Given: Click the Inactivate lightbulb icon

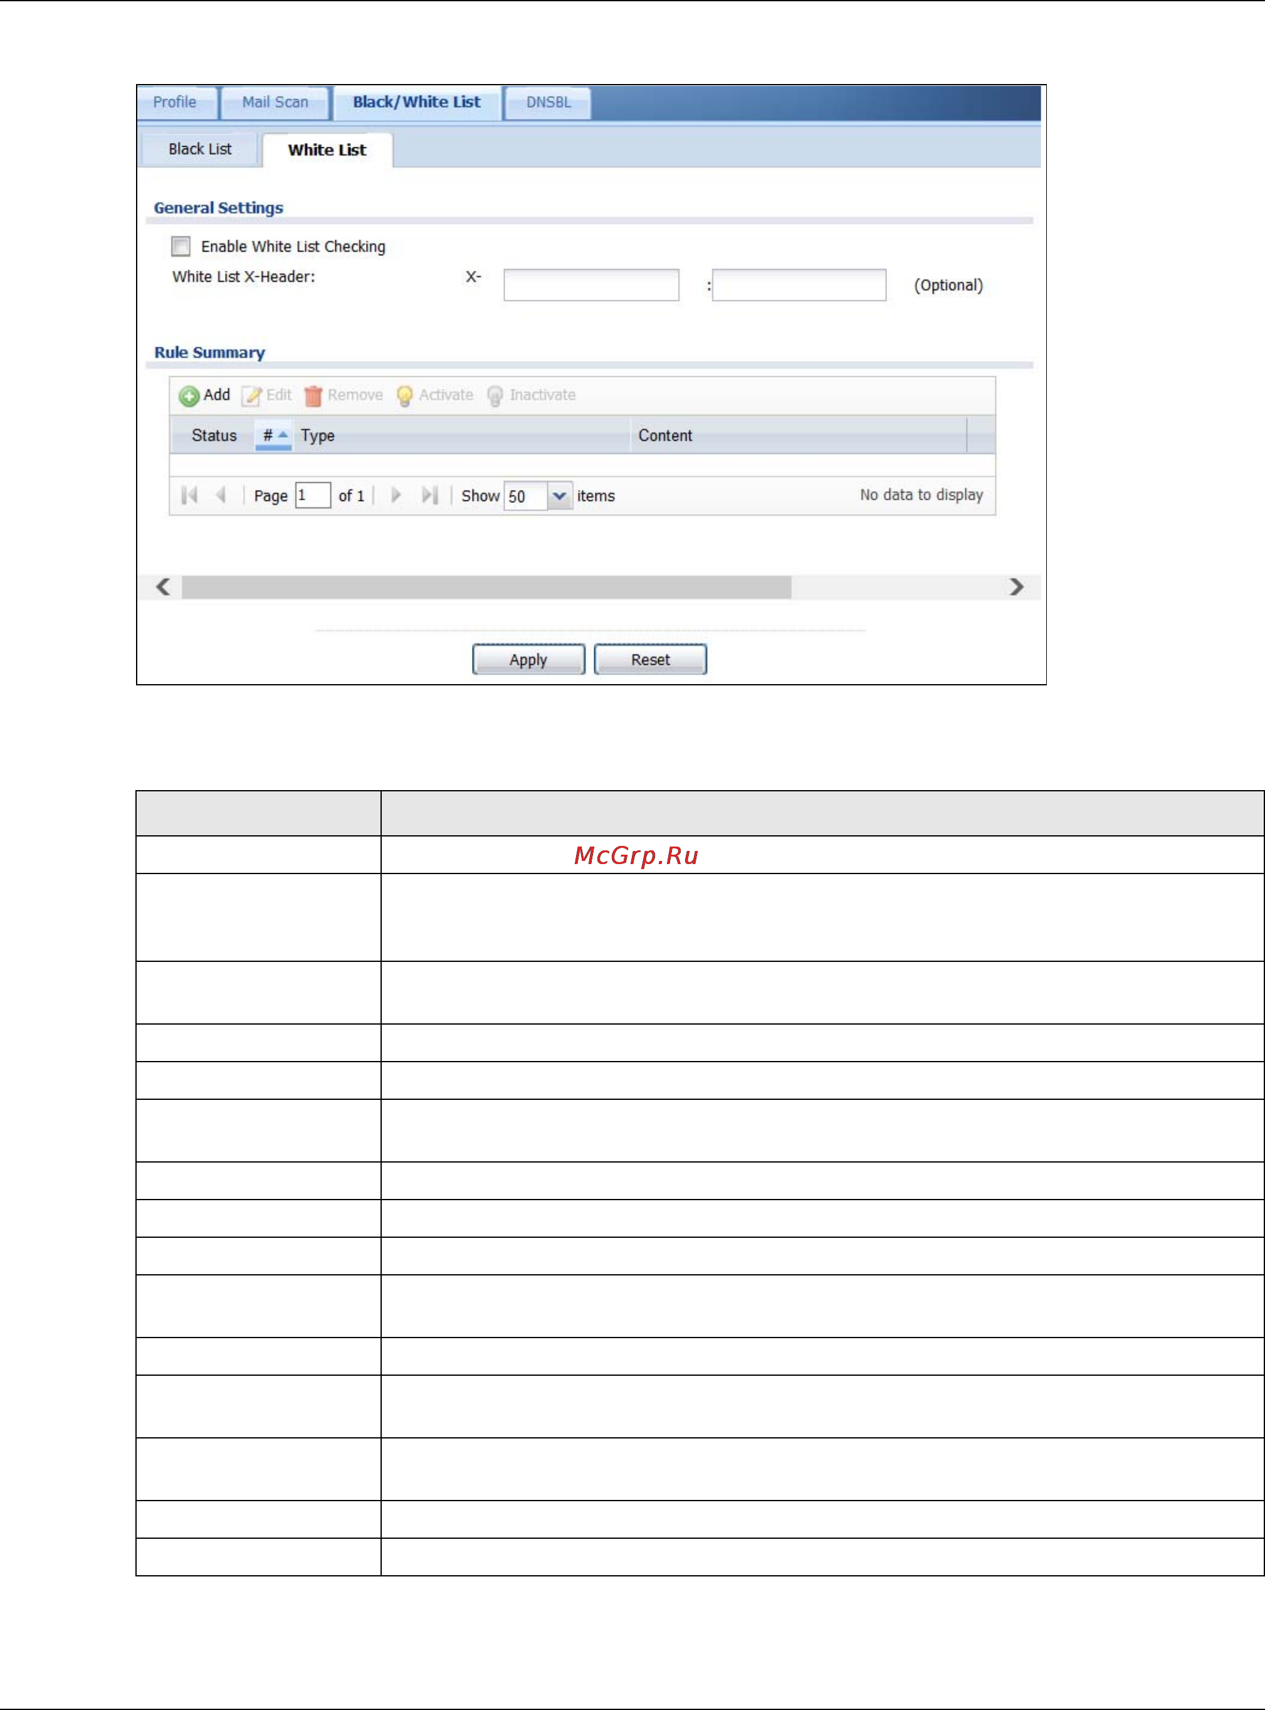Looking at the screenshot, I should click(x=495, y=396).
